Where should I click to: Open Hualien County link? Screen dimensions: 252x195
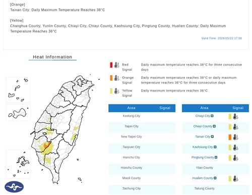coord(203,178)
